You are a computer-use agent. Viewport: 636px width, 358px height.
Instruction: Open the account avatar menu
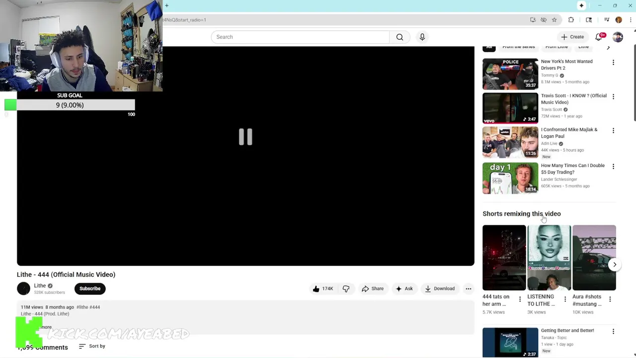pos(618,37)
